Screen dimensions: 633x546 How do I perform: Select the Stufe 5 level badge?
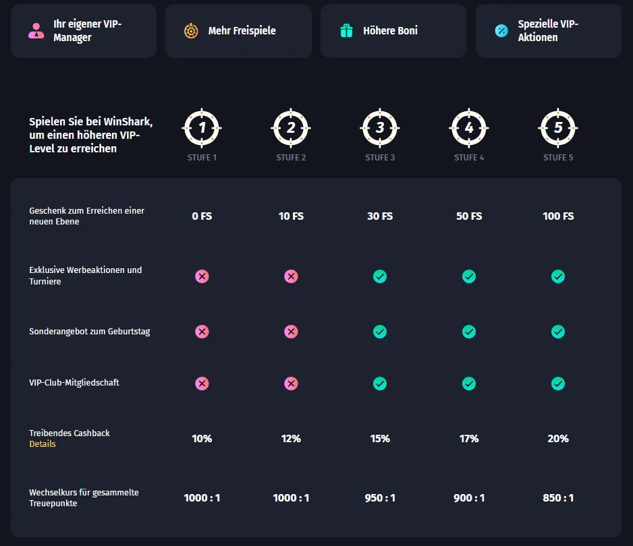(558, 127)
